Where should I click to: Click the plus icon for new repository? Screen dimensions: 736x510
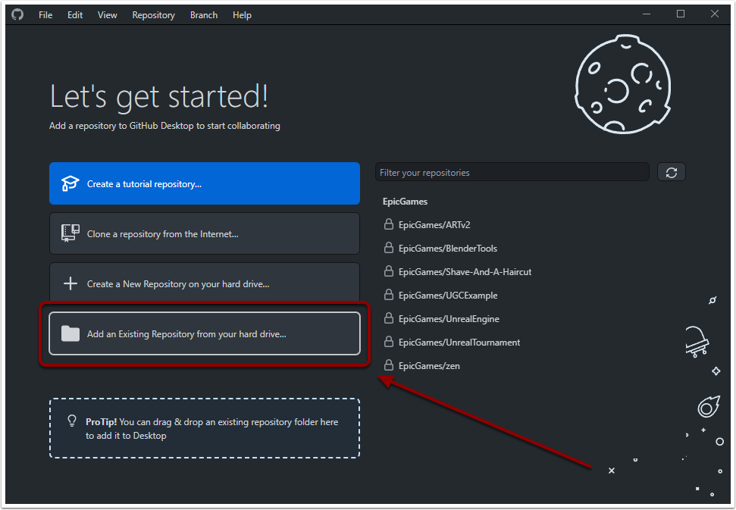[x=70, y=283]
